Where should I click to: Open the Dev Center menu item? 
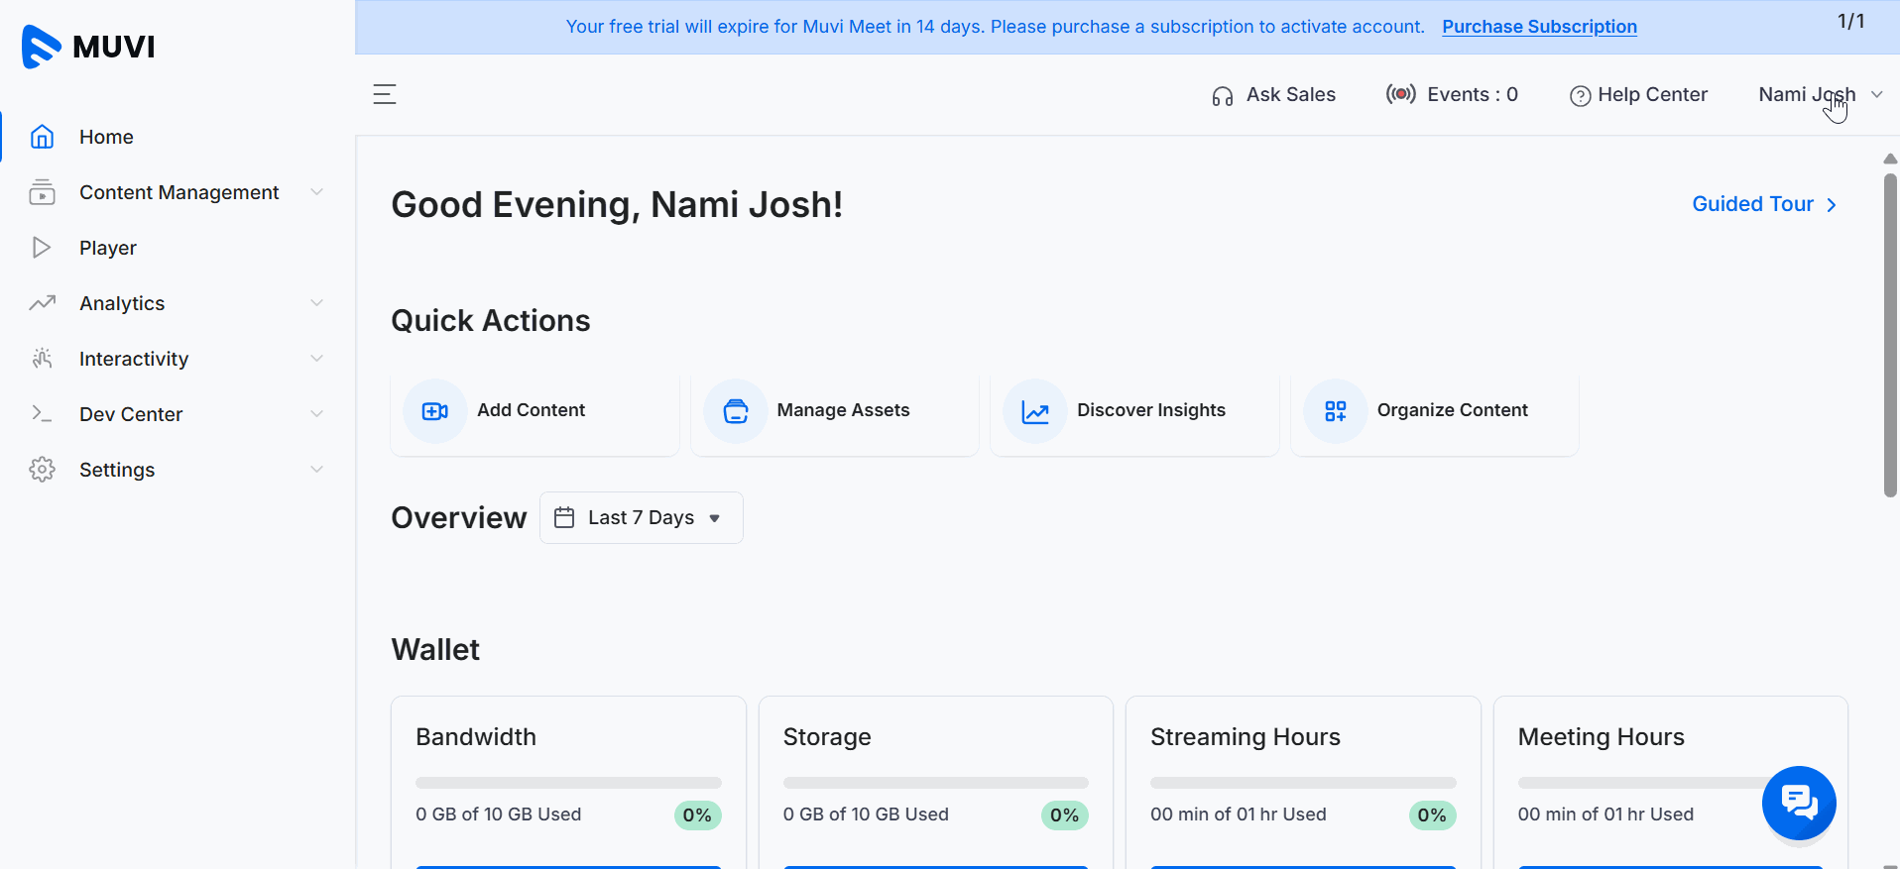click(x=130, y=414)
